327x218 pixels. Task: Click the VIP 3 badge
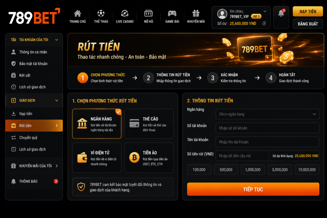[256, 16]
